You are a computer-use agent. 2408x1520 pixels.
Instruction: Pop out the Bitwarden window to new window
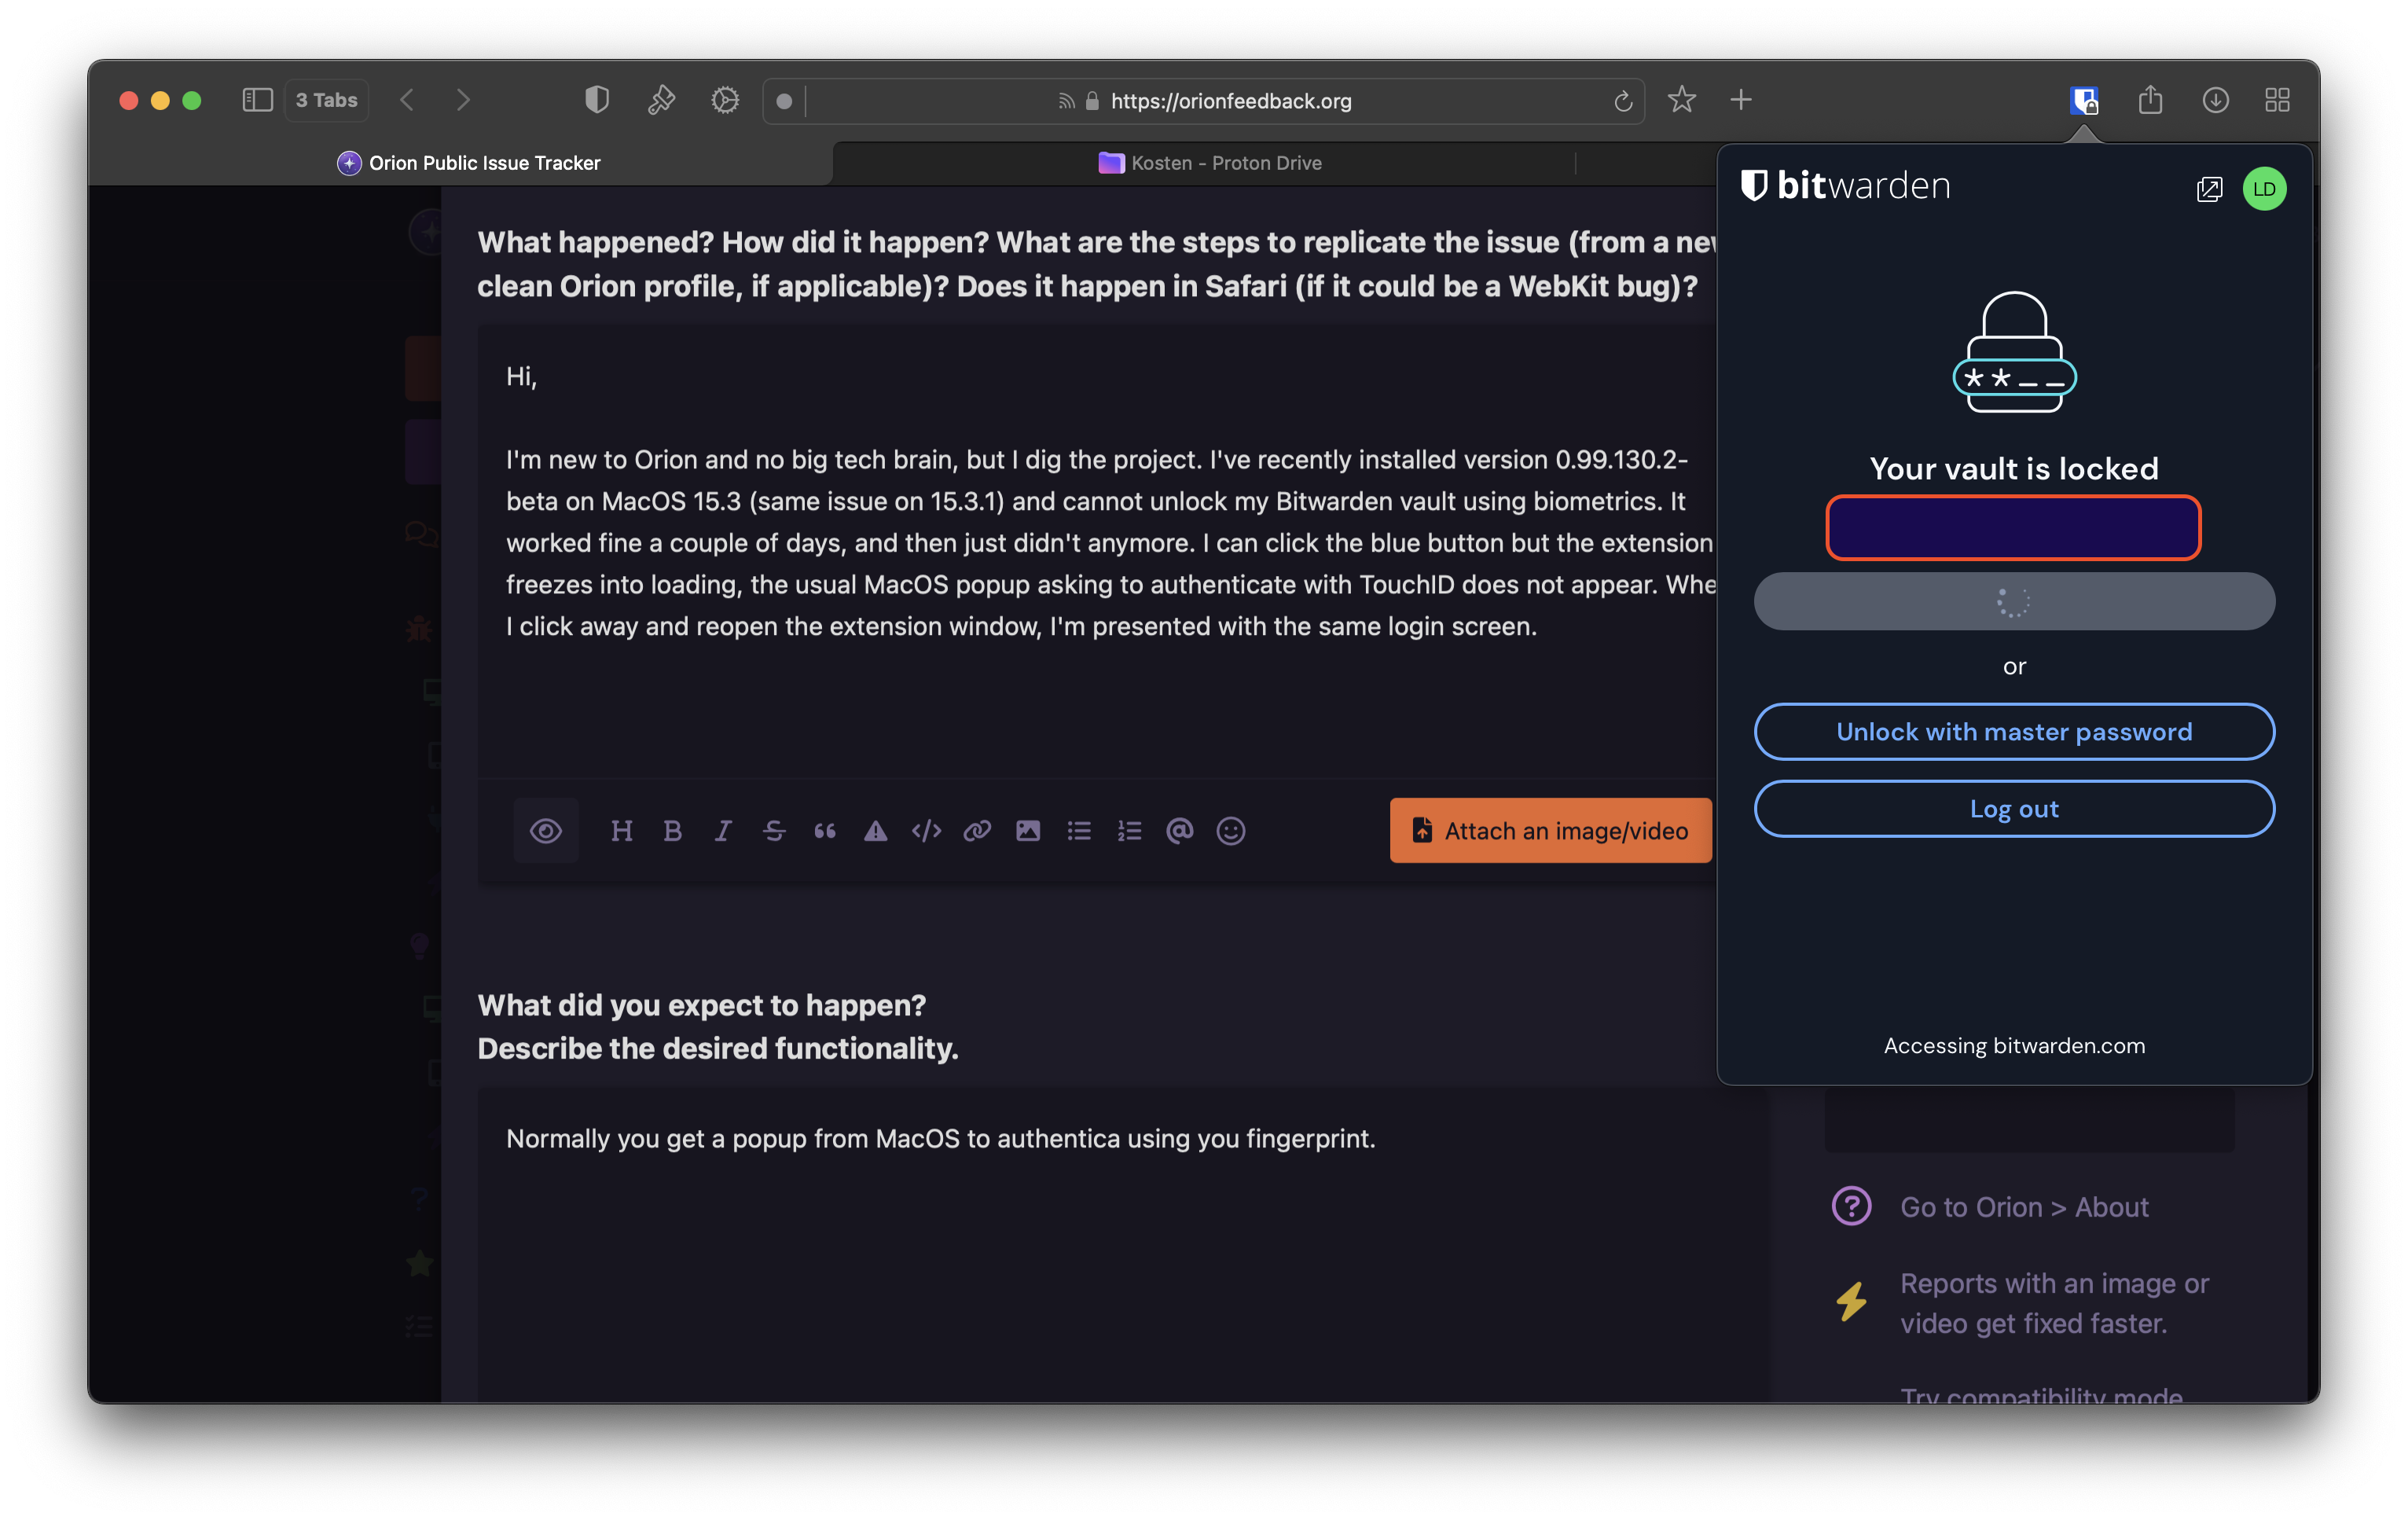click(x=2208, y=189)
